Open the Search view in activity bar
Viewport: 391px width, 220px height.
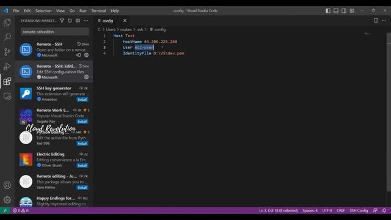point(7,37)
